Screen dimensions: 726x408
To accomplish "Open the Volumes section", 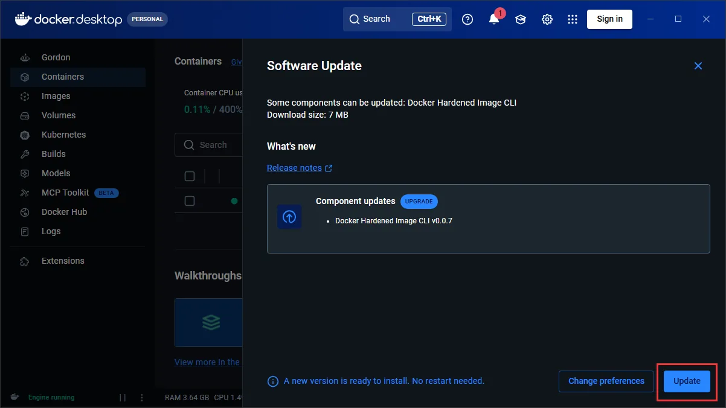I will coord(78,115).
